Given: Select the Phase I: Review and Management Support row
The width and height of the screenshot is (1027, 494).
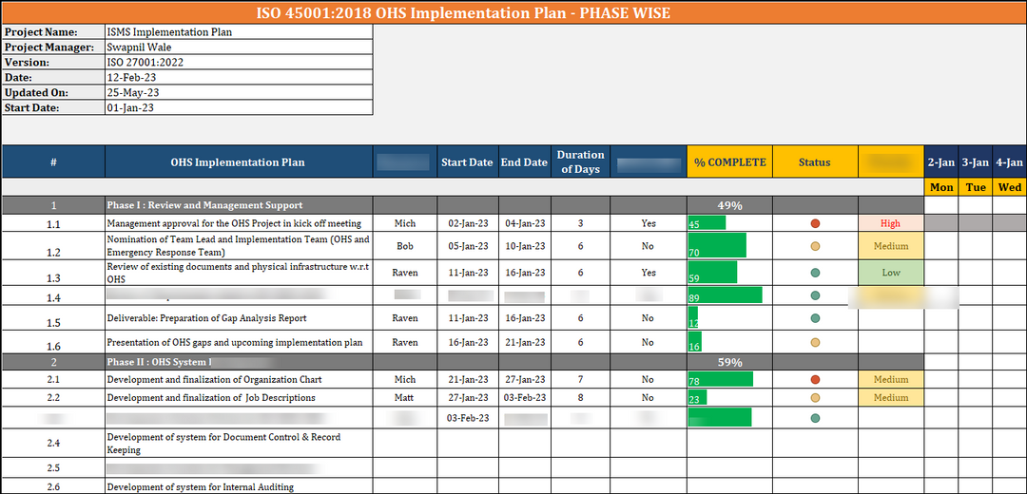Looking at the screenshot, I should (x=204, y=205).
